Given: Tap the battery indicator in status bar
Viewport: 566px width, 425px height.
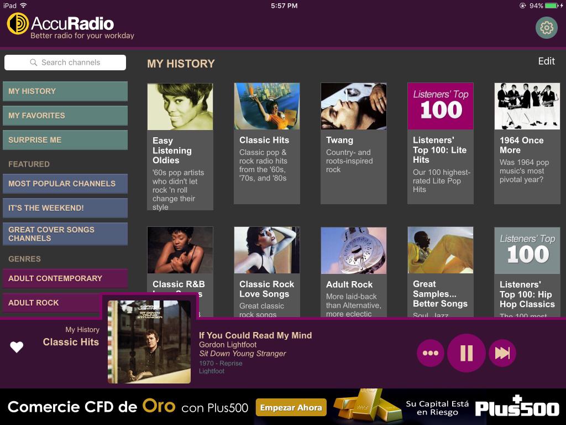Looking at the screenshot, I should coord(551,6).
